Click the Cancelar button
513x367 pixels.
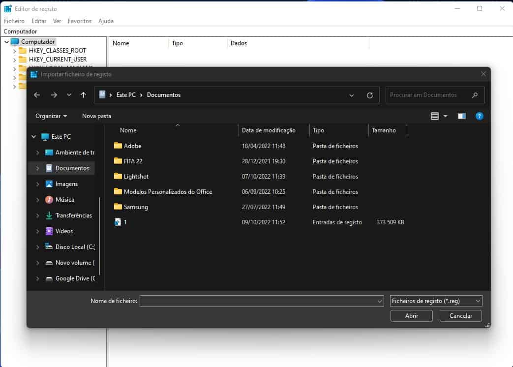(x=460, y=316)
